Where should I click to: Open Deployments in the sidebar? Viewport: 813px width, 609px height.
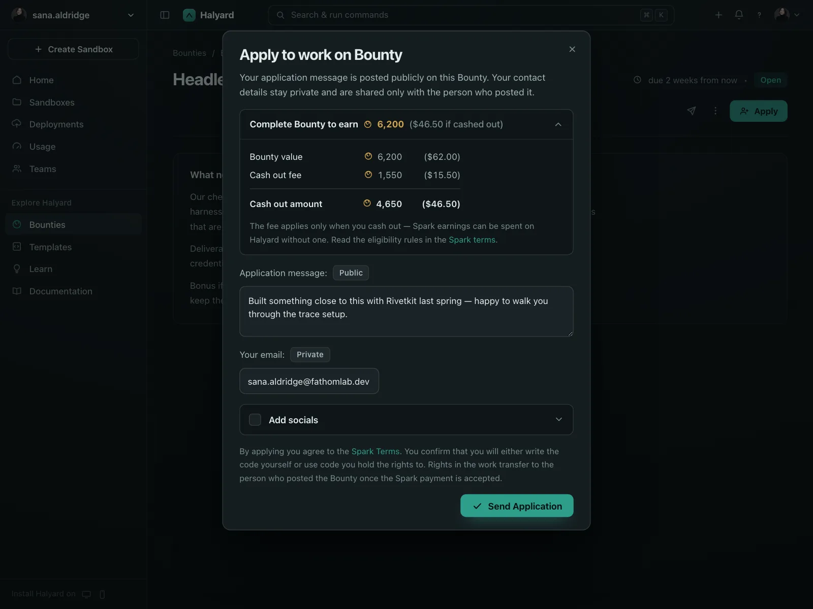point(73,124)
